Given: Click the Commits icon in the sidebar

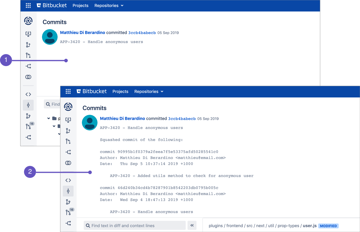Looking at the screenshot, I should click(68, 191).
